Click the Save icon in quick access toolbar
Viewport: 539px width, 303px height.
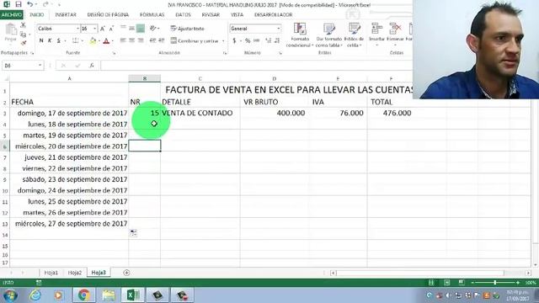click(19, 4)
